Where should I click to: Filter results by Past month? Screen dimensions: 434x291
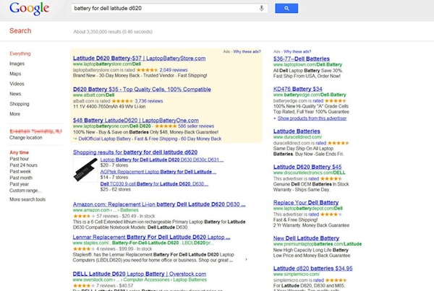click(21, 178)
